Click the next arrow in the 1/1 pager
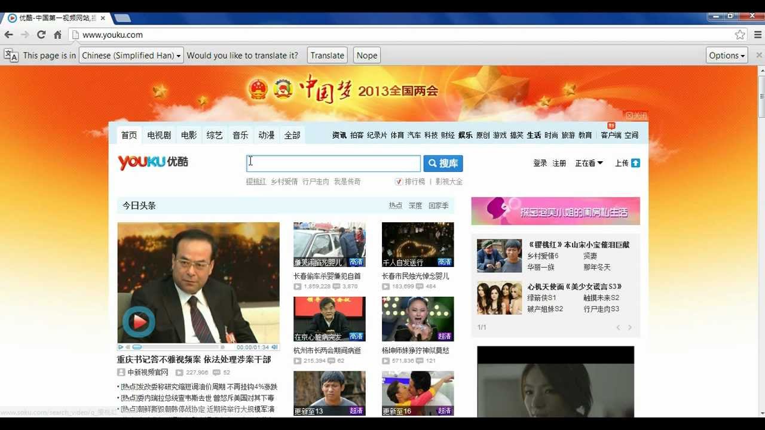The height and width of the screenshot is (430, 765). [630, 327]
